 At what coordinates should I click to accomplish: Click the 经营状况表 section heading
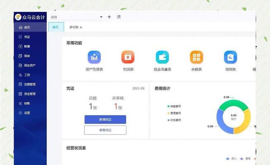[76, 148]
